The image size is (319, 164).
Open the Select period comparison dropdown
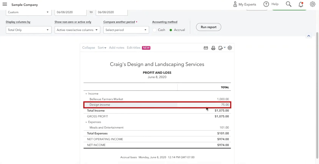click(126, 30)
